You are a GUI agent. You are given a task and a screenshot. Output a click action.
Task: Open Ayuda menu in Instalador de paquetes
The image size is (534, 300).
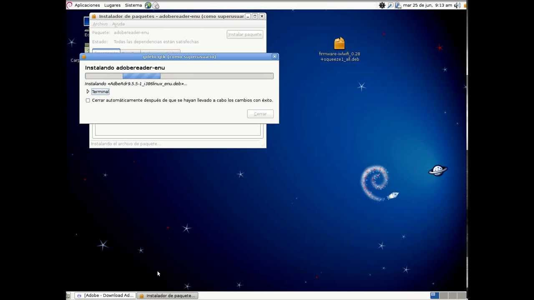tap(118, 24)
